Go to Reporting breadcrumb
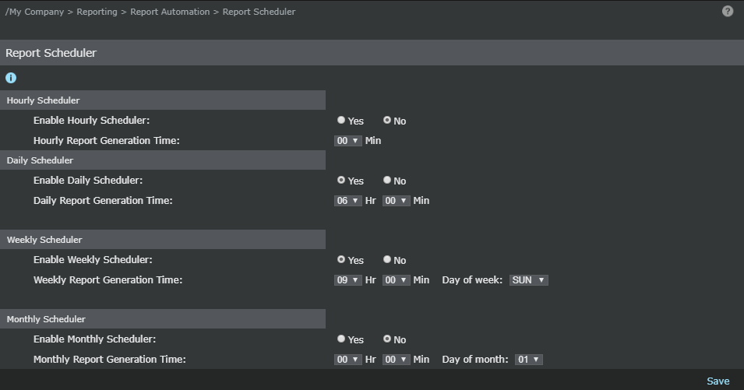 point(97,12)
